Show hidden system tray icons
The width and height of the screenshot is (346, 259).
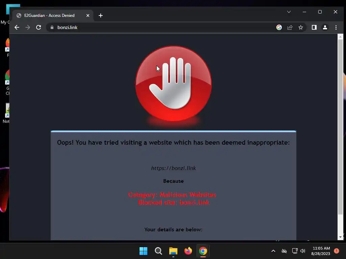coord(273,251)
